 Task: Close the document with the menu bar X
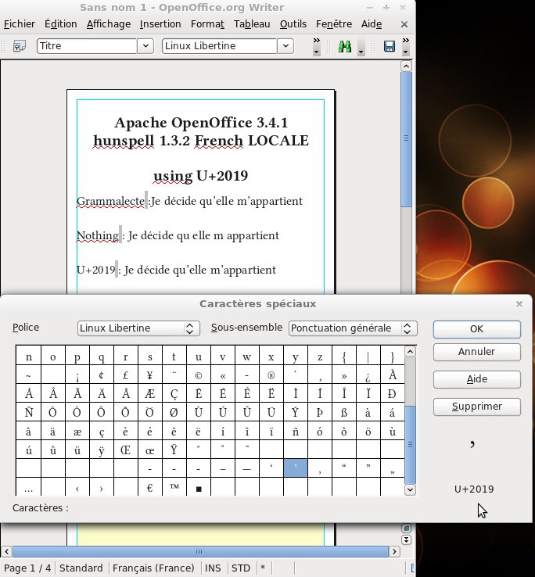click(x=404, y=24)
